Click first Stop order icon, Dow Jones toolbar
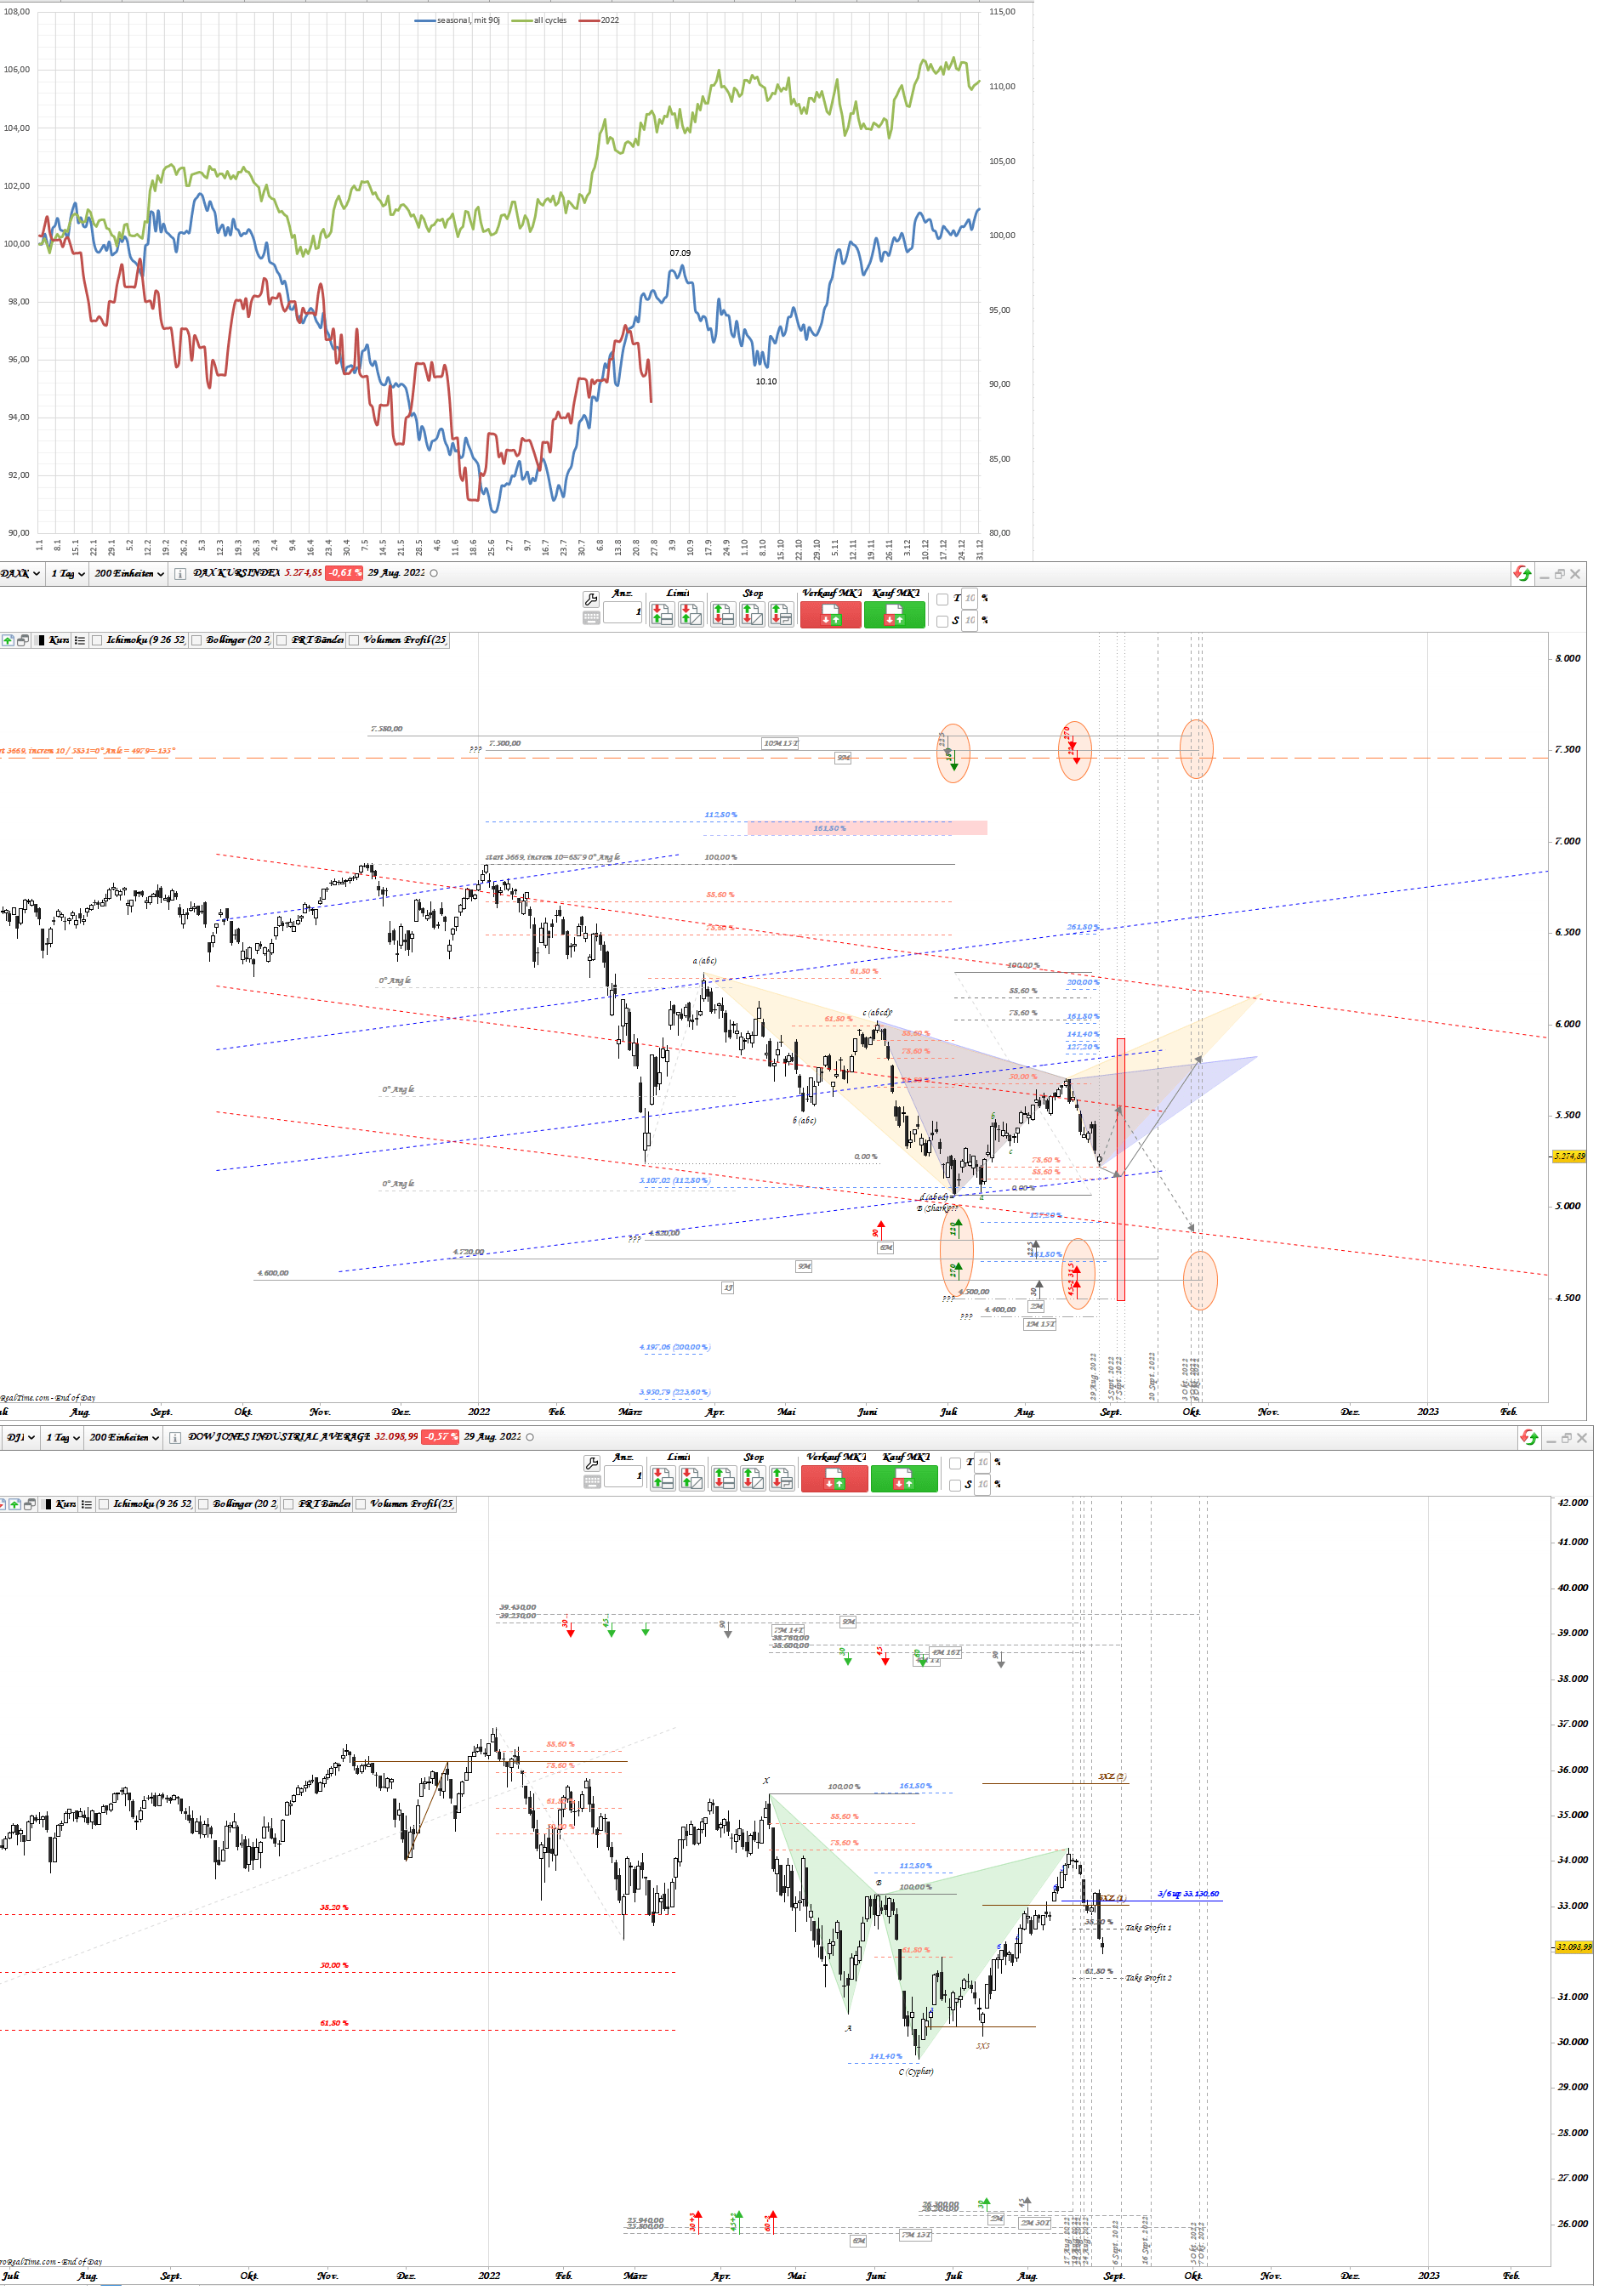The image size is (1599, 2296). (724, 1478)
